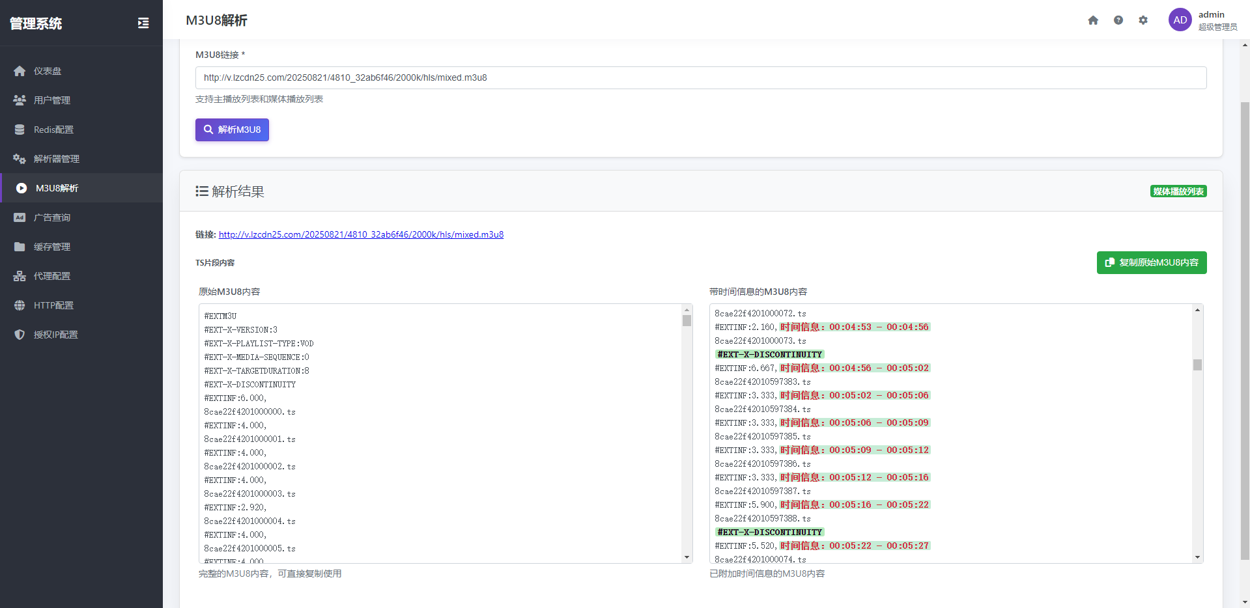
Task: Open the help question mark icon
Action: click(x=1118, y=20)
